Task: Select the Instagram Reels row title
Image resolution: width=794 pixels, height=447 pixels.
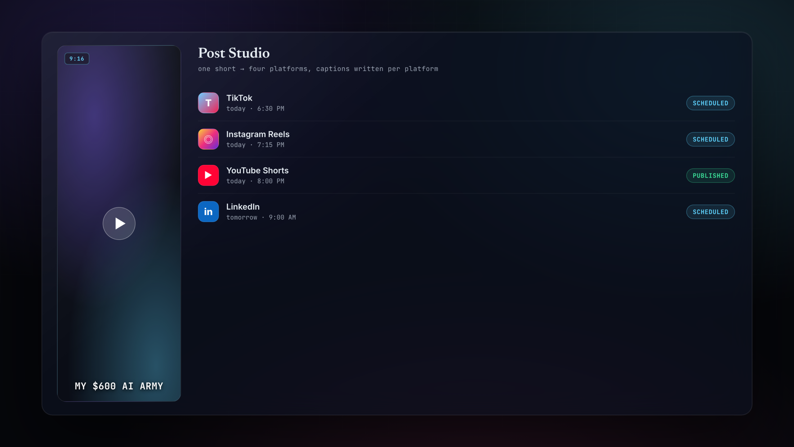Action: click(258, 134)
